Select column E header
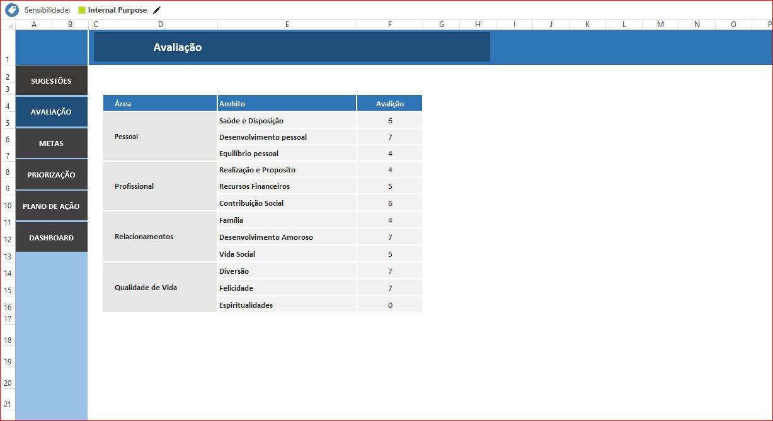The image size is (773, 421). 287,25
